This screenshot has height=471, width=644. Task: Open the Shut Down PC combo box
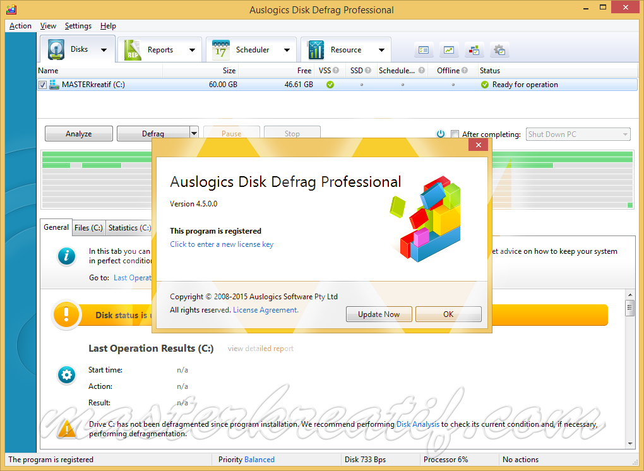point(578,134)
